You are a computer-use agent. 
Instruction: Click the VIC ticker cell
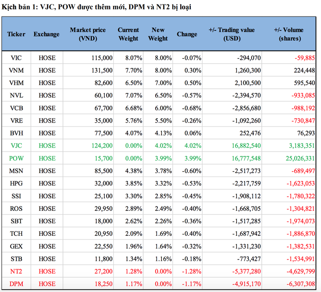[16, 58]
